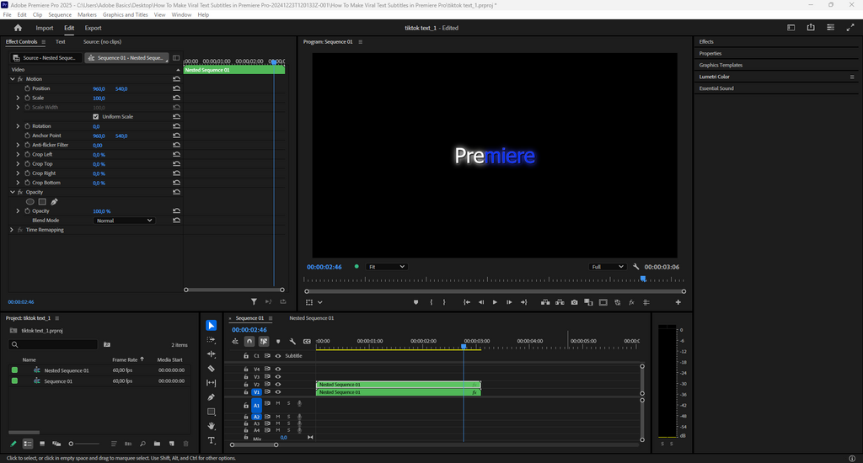Switch to Nested Sequence 01 timeline tab
Screen dimensions: 863x463
[311, 318]
